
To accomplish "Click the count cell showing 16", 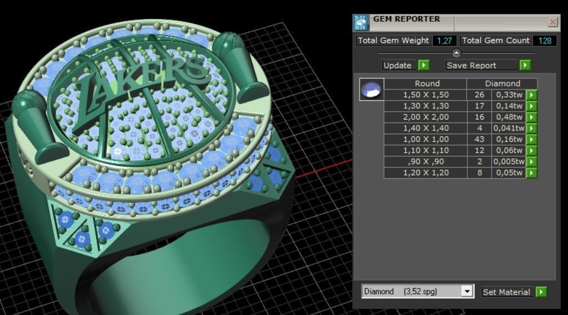I will 479,117.
